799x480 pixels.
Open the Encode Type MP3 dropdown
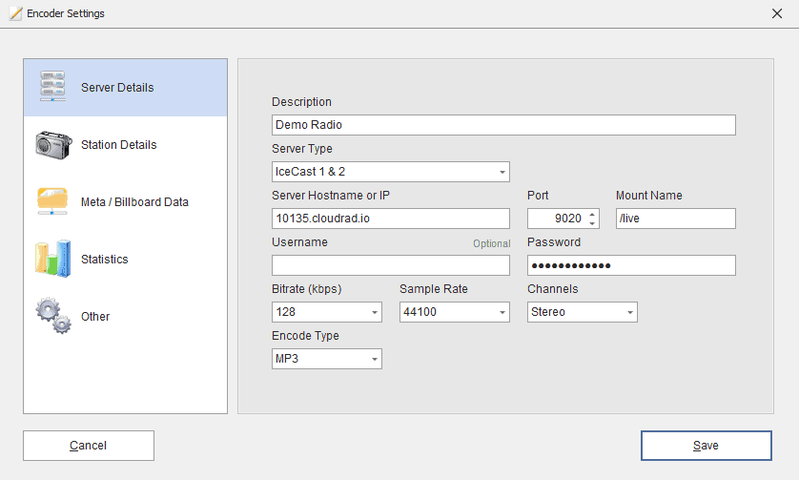point(374,359)
